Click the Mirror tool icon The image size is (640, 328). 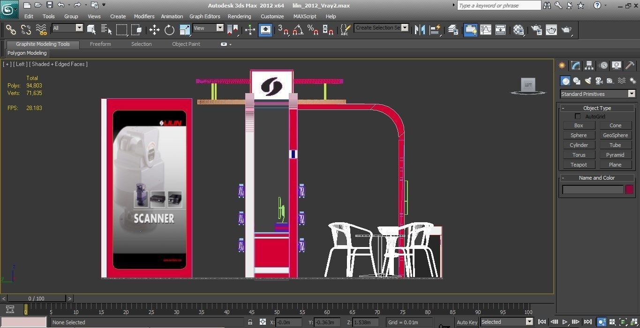[x=420, y=29]
